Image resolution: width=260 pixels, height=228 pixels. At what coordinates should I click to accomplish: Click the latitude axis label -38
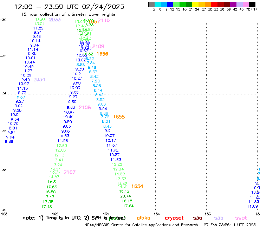pyautogui.click(x=3, y=170)
